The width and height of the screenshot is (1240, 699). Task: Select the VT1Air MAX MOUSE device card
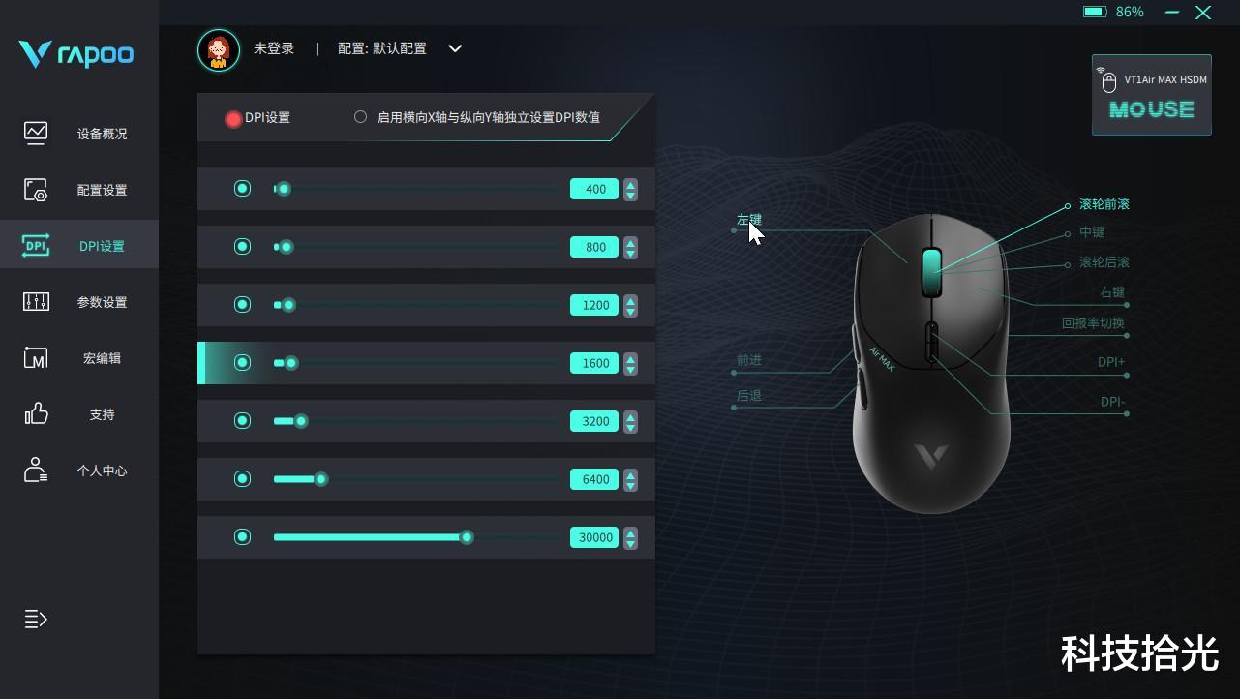pos(1152,95)
